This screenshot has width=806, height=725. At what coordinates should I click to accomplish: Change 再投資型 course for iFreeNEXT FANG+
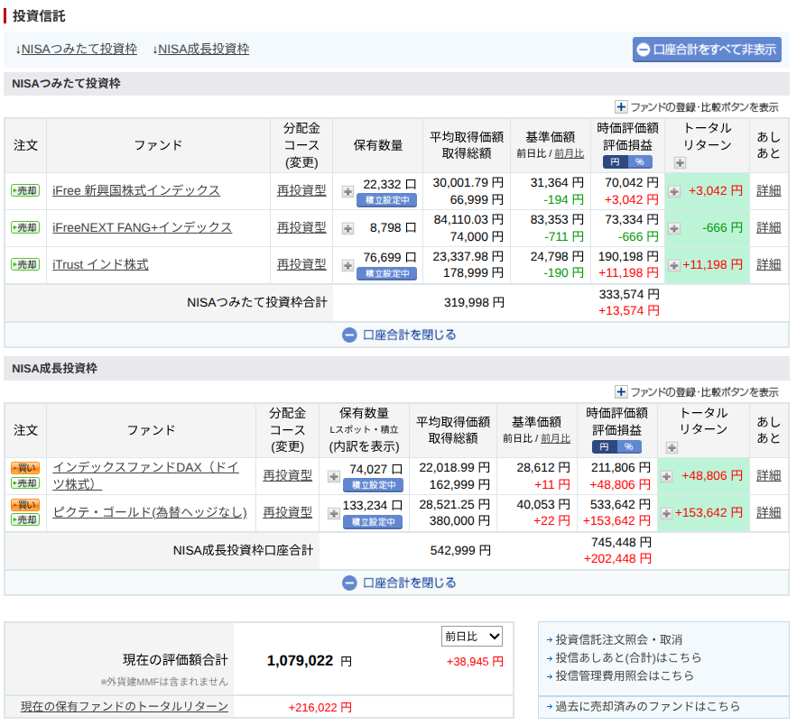click(x=301, y=227)
